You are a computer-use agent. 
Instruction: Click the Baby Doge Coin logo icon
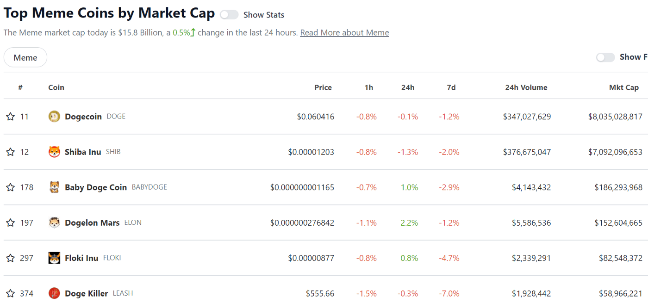click(x=54, y=187)
